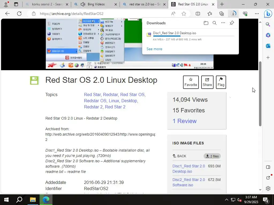Viewport: 274px width, 205px height.
Task: Open File Explorer from taskbar
Action: coord(33,200)
